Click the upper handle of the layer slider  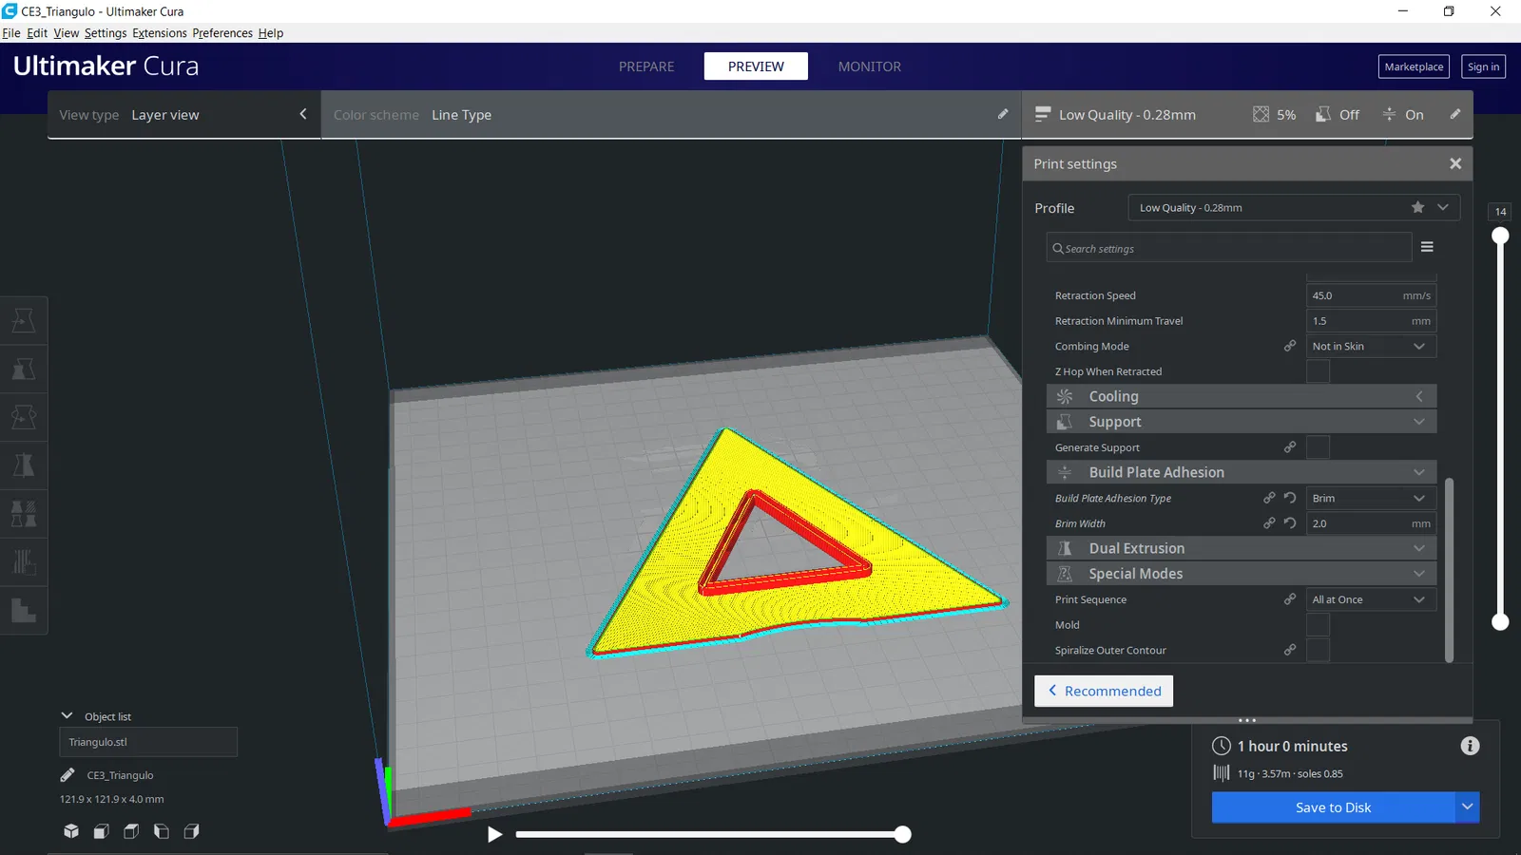1500,236
